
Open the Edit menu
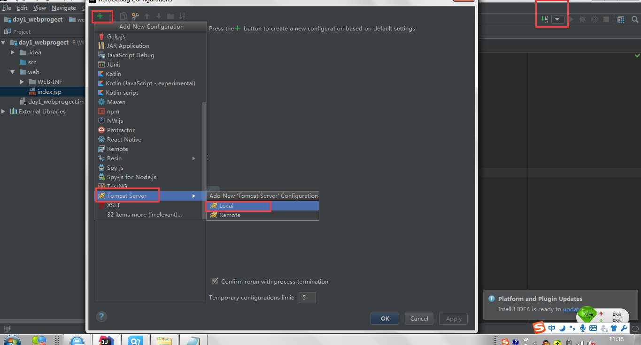point(22,8)
